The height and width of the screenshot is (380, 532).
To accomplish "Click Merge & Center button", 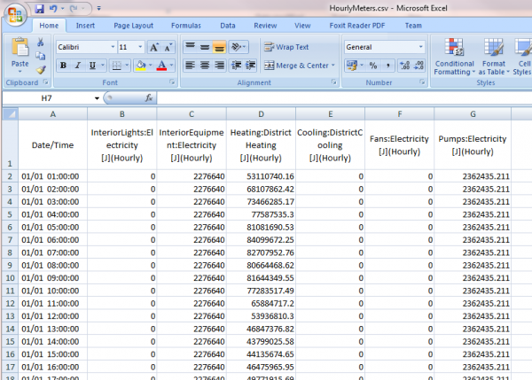I will click(296, 66).
